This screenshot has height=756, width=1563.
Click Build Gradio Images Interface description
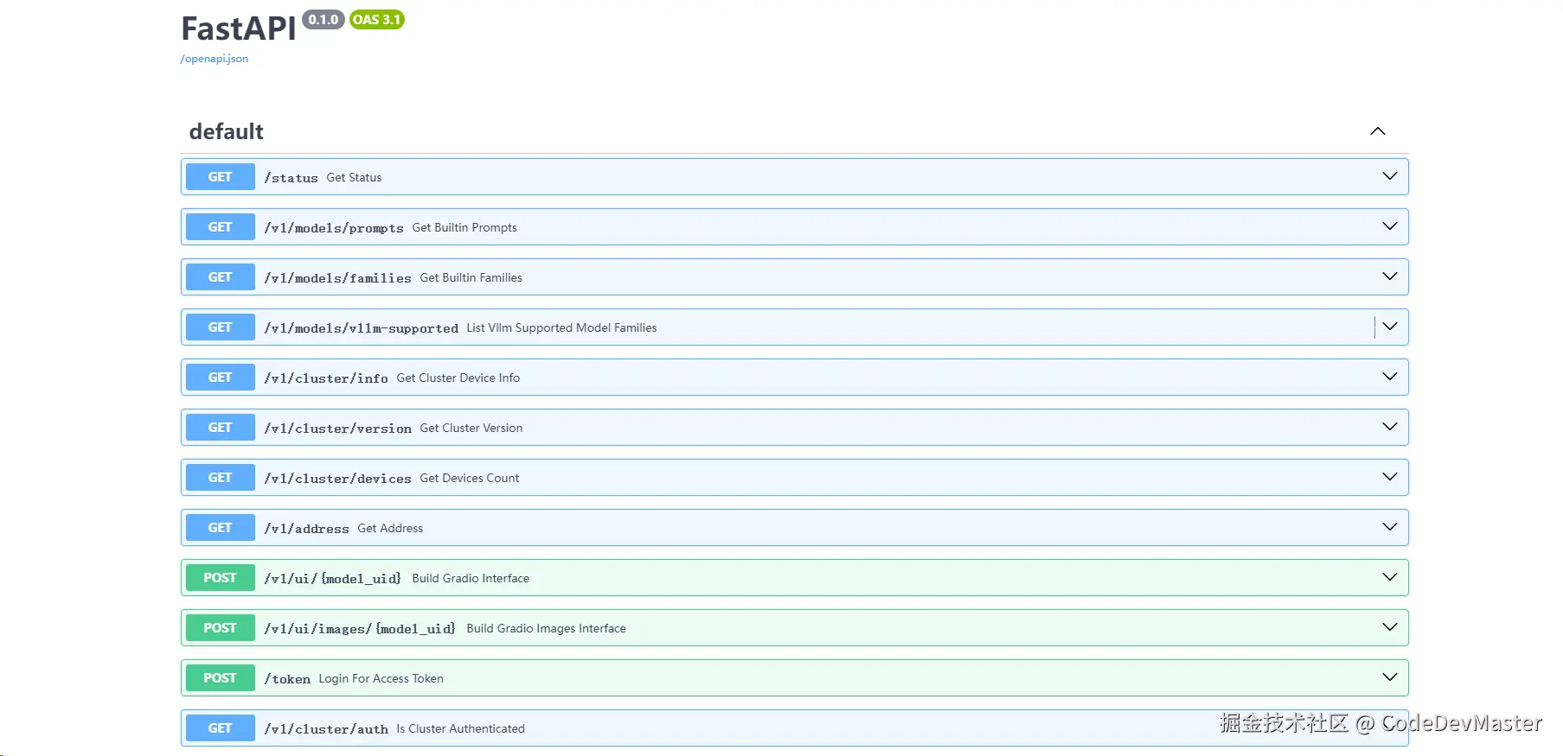point(547,628)
